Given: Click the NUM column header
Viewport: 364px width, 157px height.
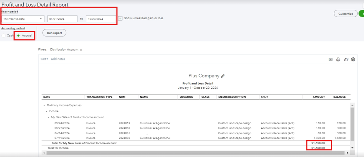Looking at the screenshot, I should click(122, 97).
